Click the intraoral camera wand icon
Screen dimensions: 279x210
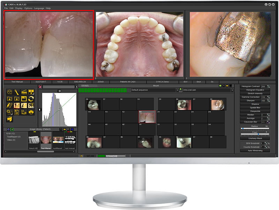point(17,92)
